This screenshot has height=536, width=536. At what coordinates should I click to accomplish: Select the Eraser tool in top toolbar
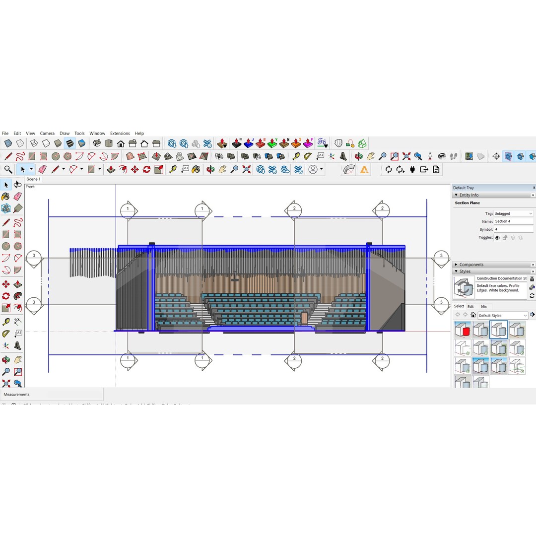pos(42,169)
